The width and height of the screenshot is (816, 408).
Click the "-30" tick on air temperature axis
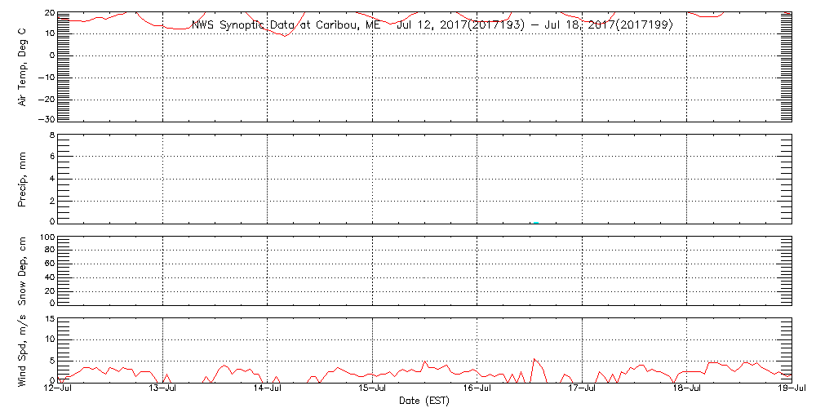pyautogui.click(x=45, y=120)
